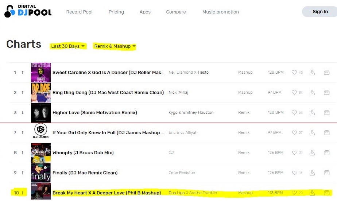Open Ring Ding Dong track title
This screenshot has width=337, height=201.
coord(108,92)
